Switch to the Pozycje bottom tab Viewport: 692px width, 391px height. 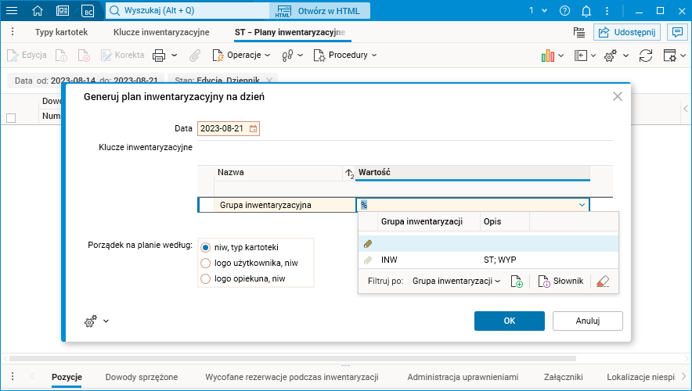(67, 378)
